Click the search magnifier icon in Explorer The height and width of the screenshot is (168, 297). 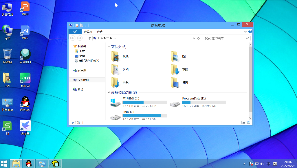(247, 38)
